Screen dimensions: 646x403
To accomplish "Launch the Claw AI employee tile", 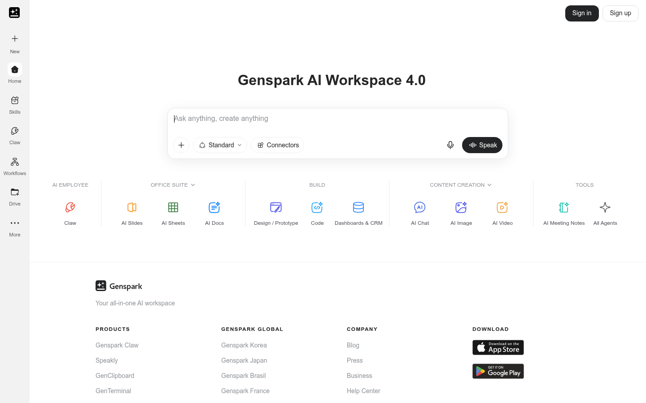I will (70, 213).
